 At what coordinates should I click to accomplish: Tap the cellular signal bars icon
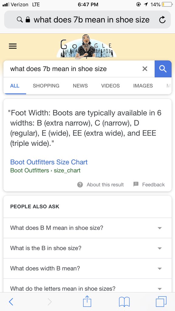click(x=5, y=5)
